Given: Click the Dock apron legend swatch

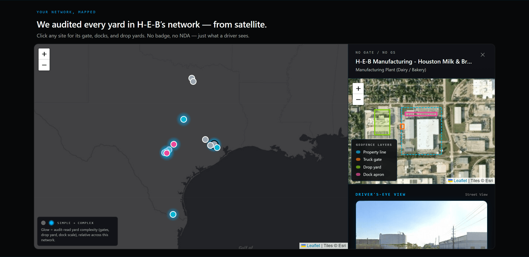Looking at the screenshot, I should (x=358, y=174).
